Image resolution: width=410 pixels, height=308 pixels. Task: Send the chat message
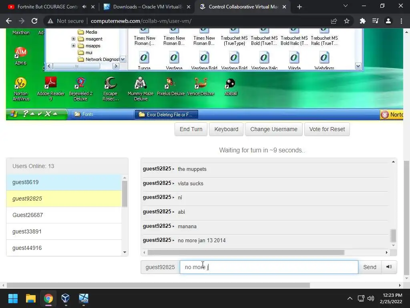pyautogui.click(x=370, y=267)
